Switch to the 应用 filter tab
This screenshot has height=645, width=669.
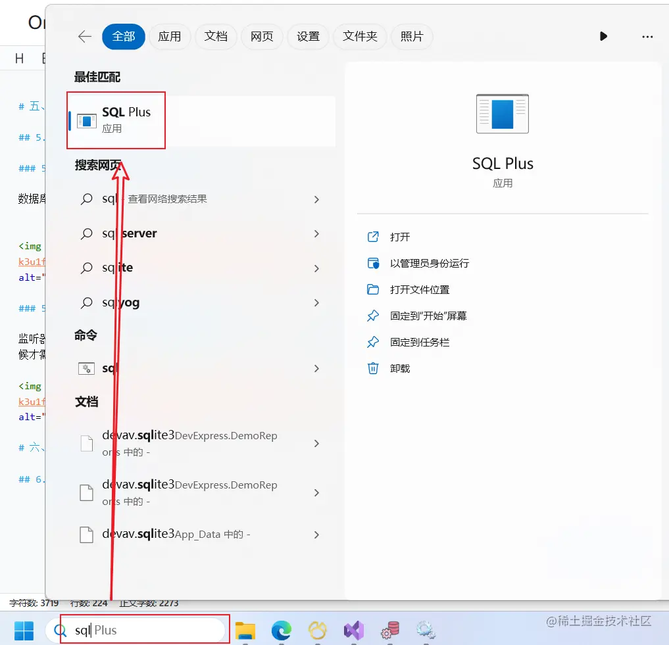(170, 37)
